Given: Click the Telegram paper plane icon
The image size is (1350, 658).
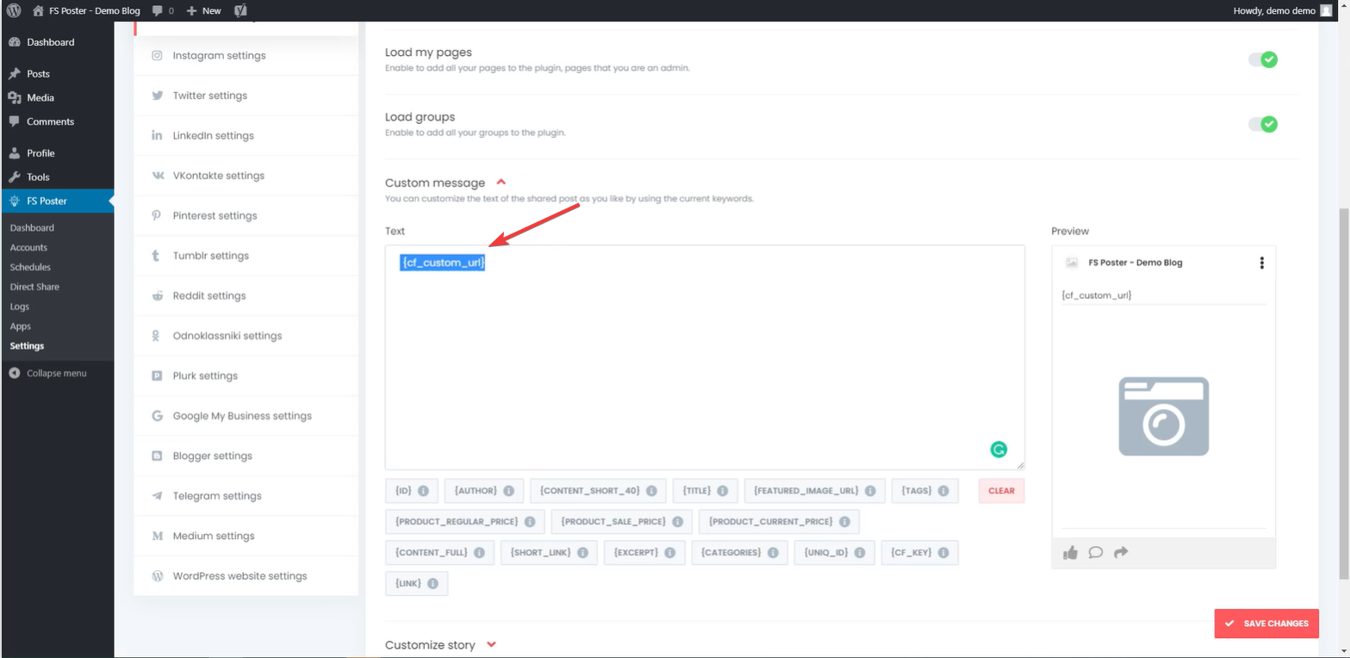Looking at the screenshot, I should point(157,496).
